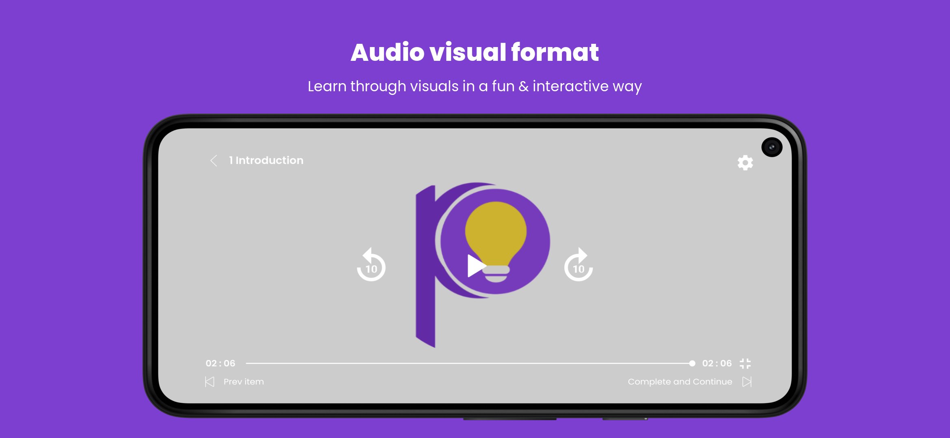
Task: Tap the Prev item text link
Action: click(244, 382)
